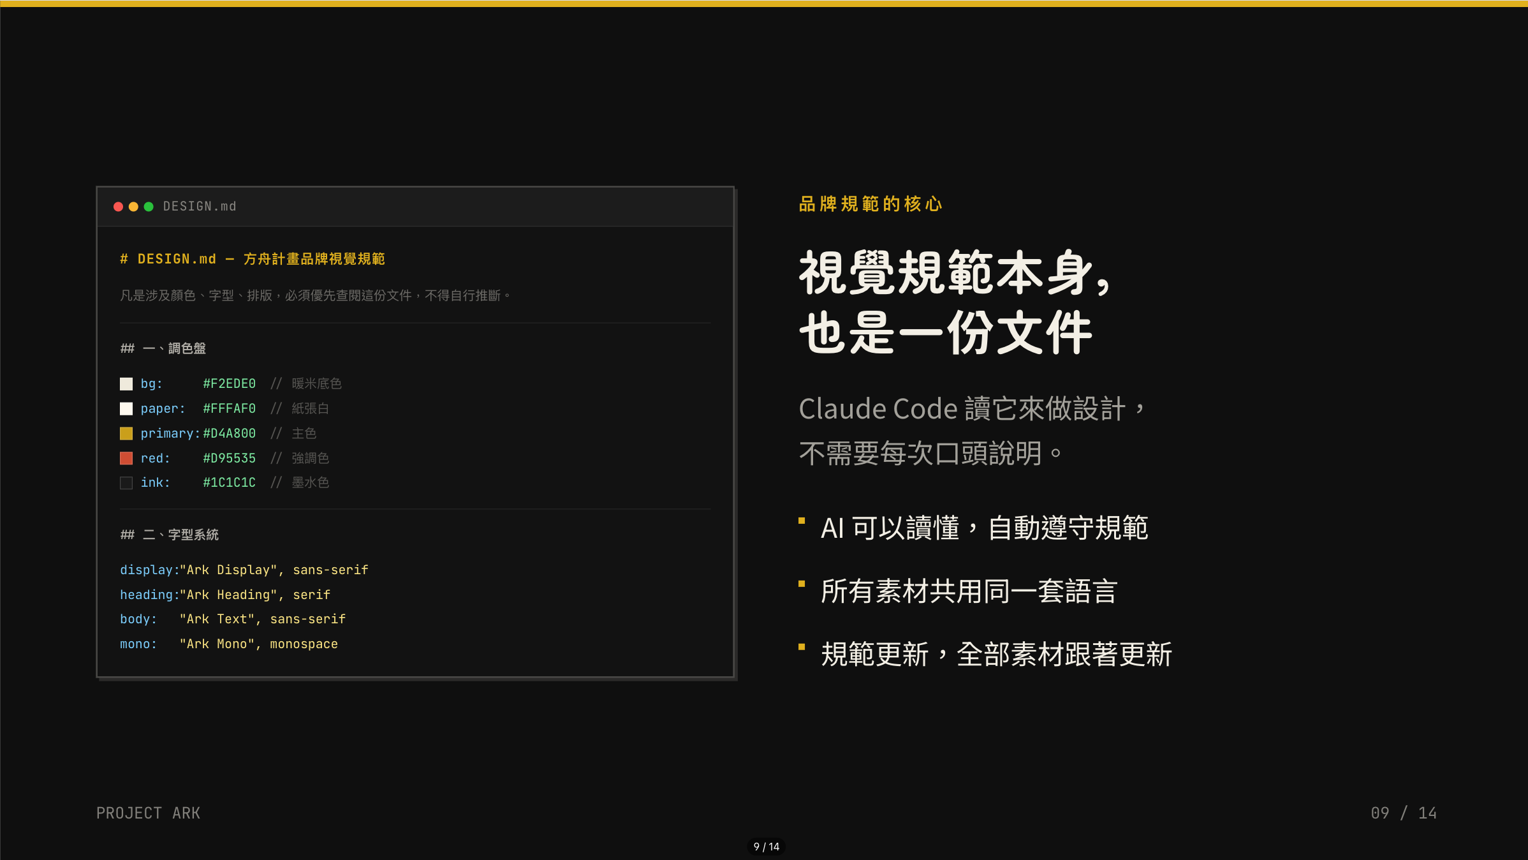Screen dimensions: 1528x860
Task: Click the '09 / 14' slide number footer
Action: tap(1404, 813)
